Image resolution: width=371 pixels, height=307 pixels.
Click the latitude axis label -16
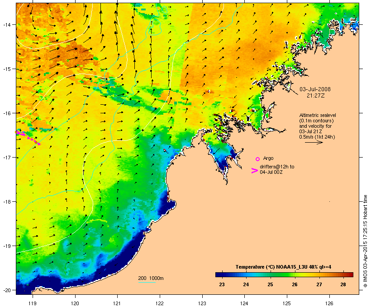(7, 113)
